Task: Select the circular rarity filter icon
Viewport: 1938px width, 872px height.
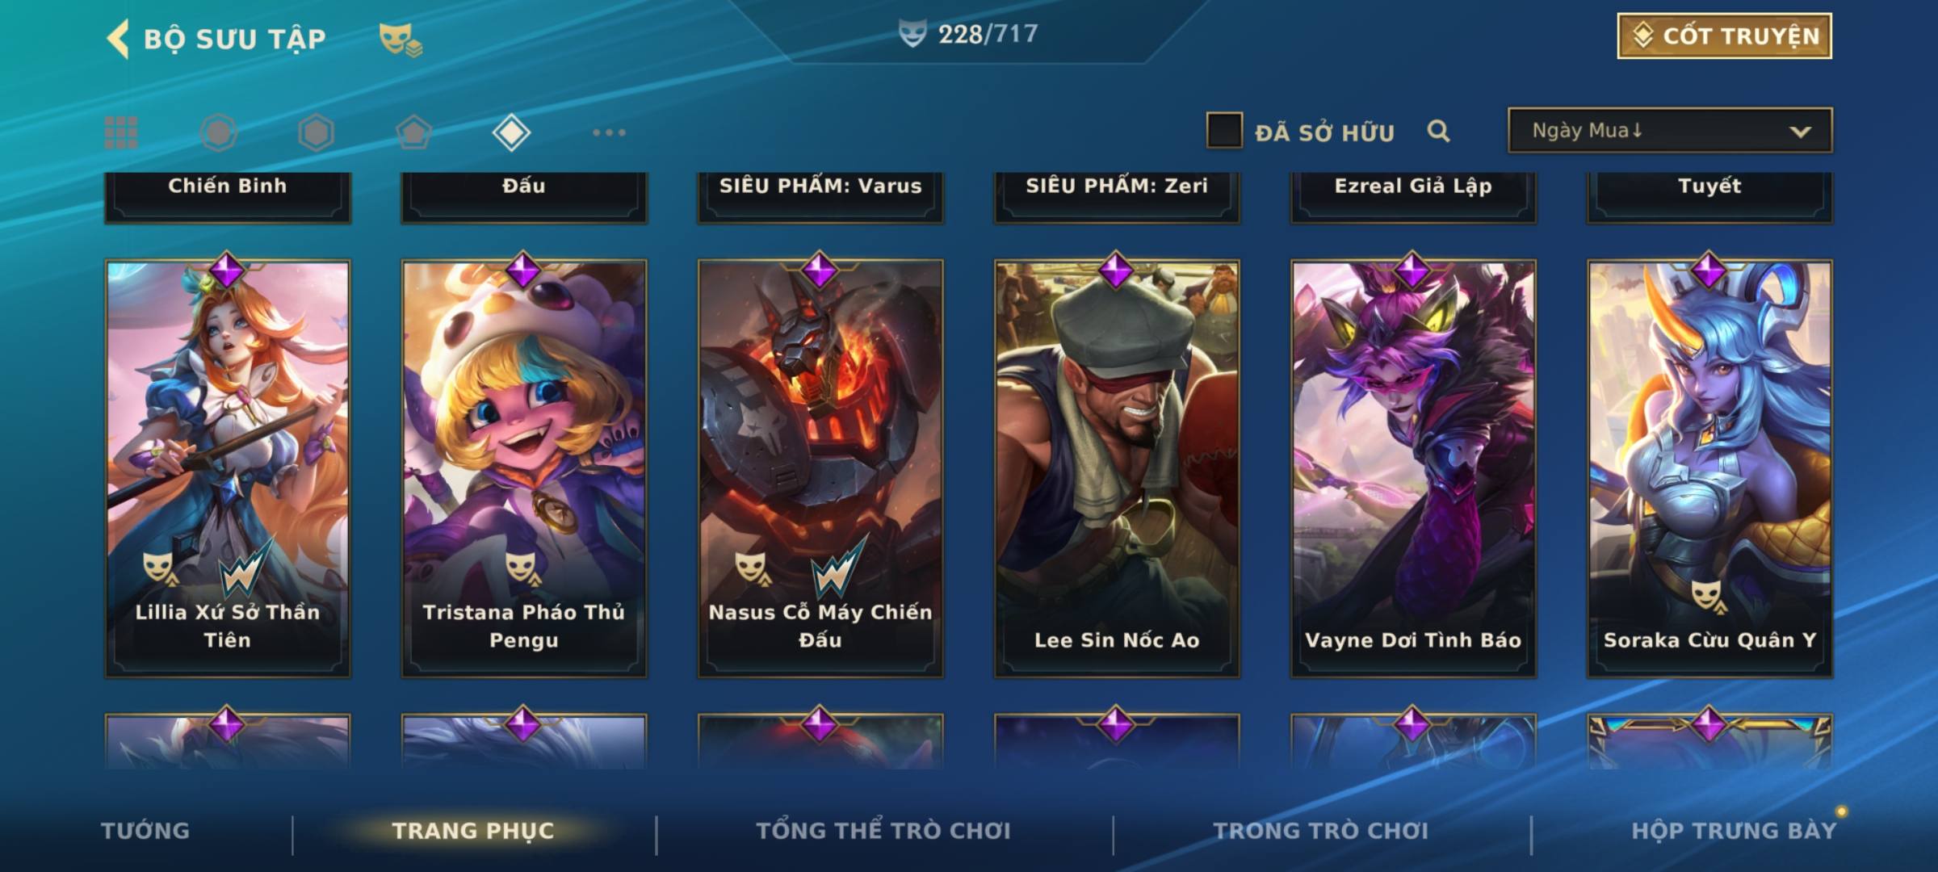Action: (219, 132)
